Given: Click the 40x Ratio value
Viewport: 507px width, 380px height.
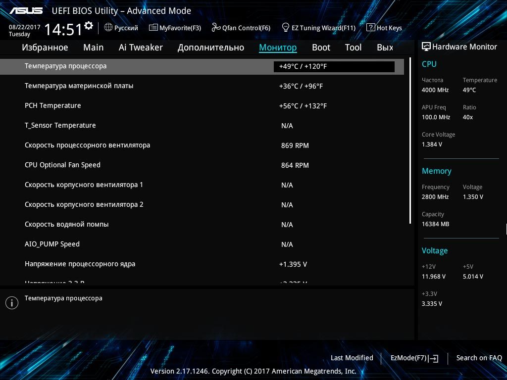Looking at the screenshot, I should click(x=468, y=117).
